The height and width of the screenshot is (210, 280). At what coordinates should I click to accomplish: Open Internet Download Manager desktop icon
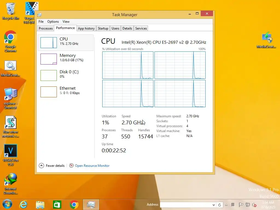(x=11, y=184)
